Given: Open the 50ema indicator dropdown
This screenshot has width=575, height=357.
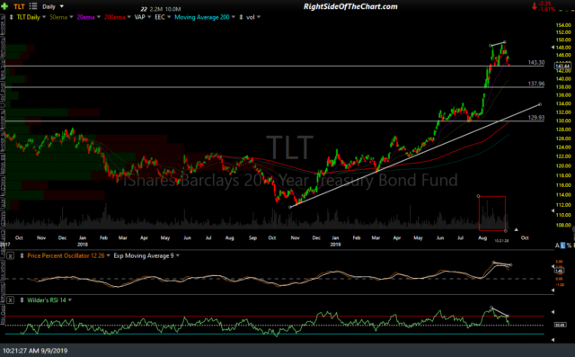Looking at the screenshot, I should [71, 17].
